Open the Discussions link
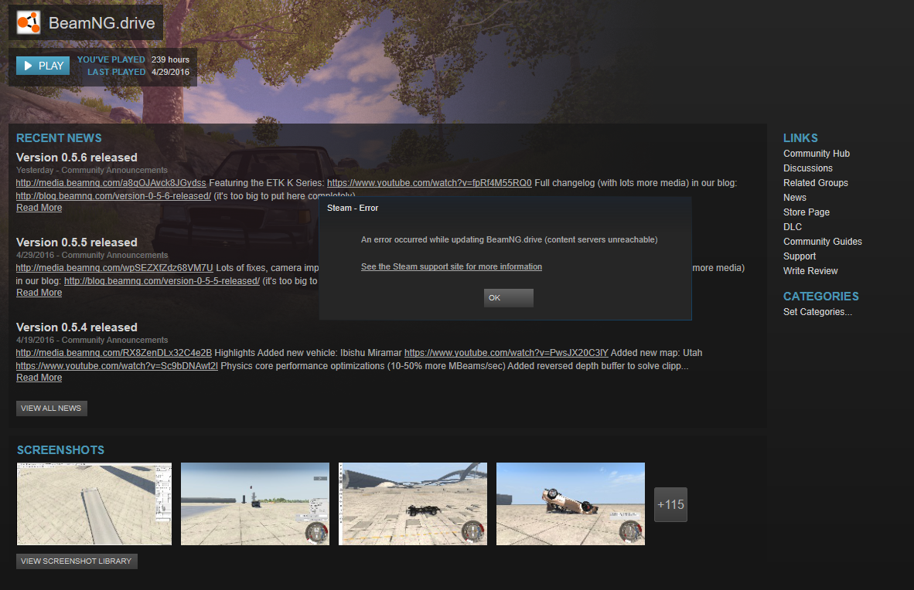 (x=808, y=168)
